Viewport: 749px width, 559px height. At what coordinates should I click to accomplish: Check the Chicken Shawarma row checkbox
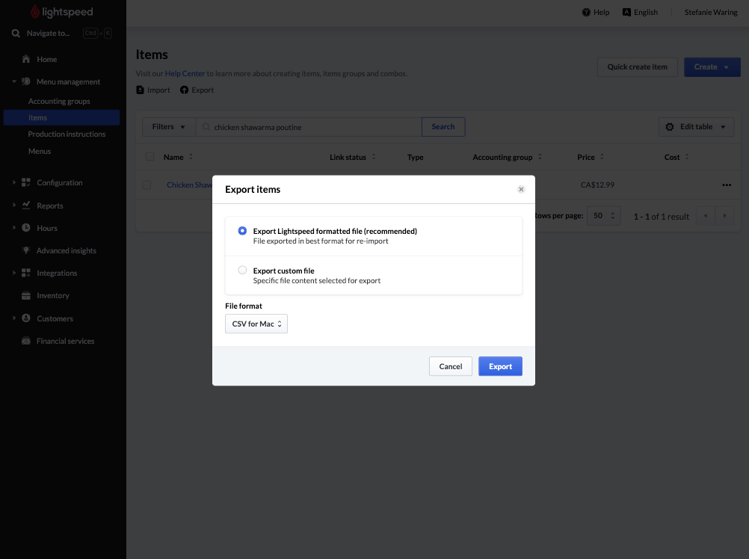pos(147,185)
